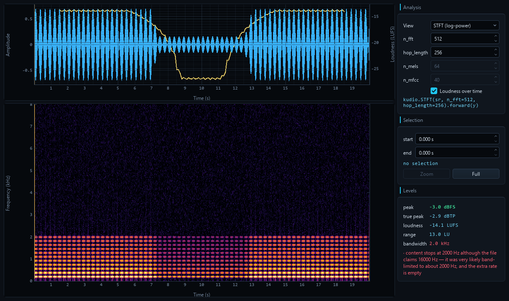Screen dimensions: 509x301
Task: Click the bandwidth value 2.0 kHz
Action: pos(439,243)
